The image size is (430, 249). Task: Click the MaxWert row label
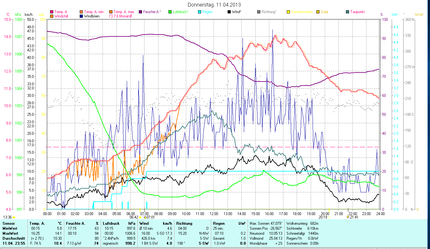click(x=11, y=233)
